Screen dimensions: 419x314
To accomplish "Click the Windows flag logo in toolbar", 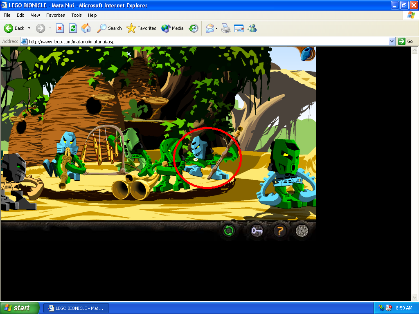I will click(x=411, y=15).
